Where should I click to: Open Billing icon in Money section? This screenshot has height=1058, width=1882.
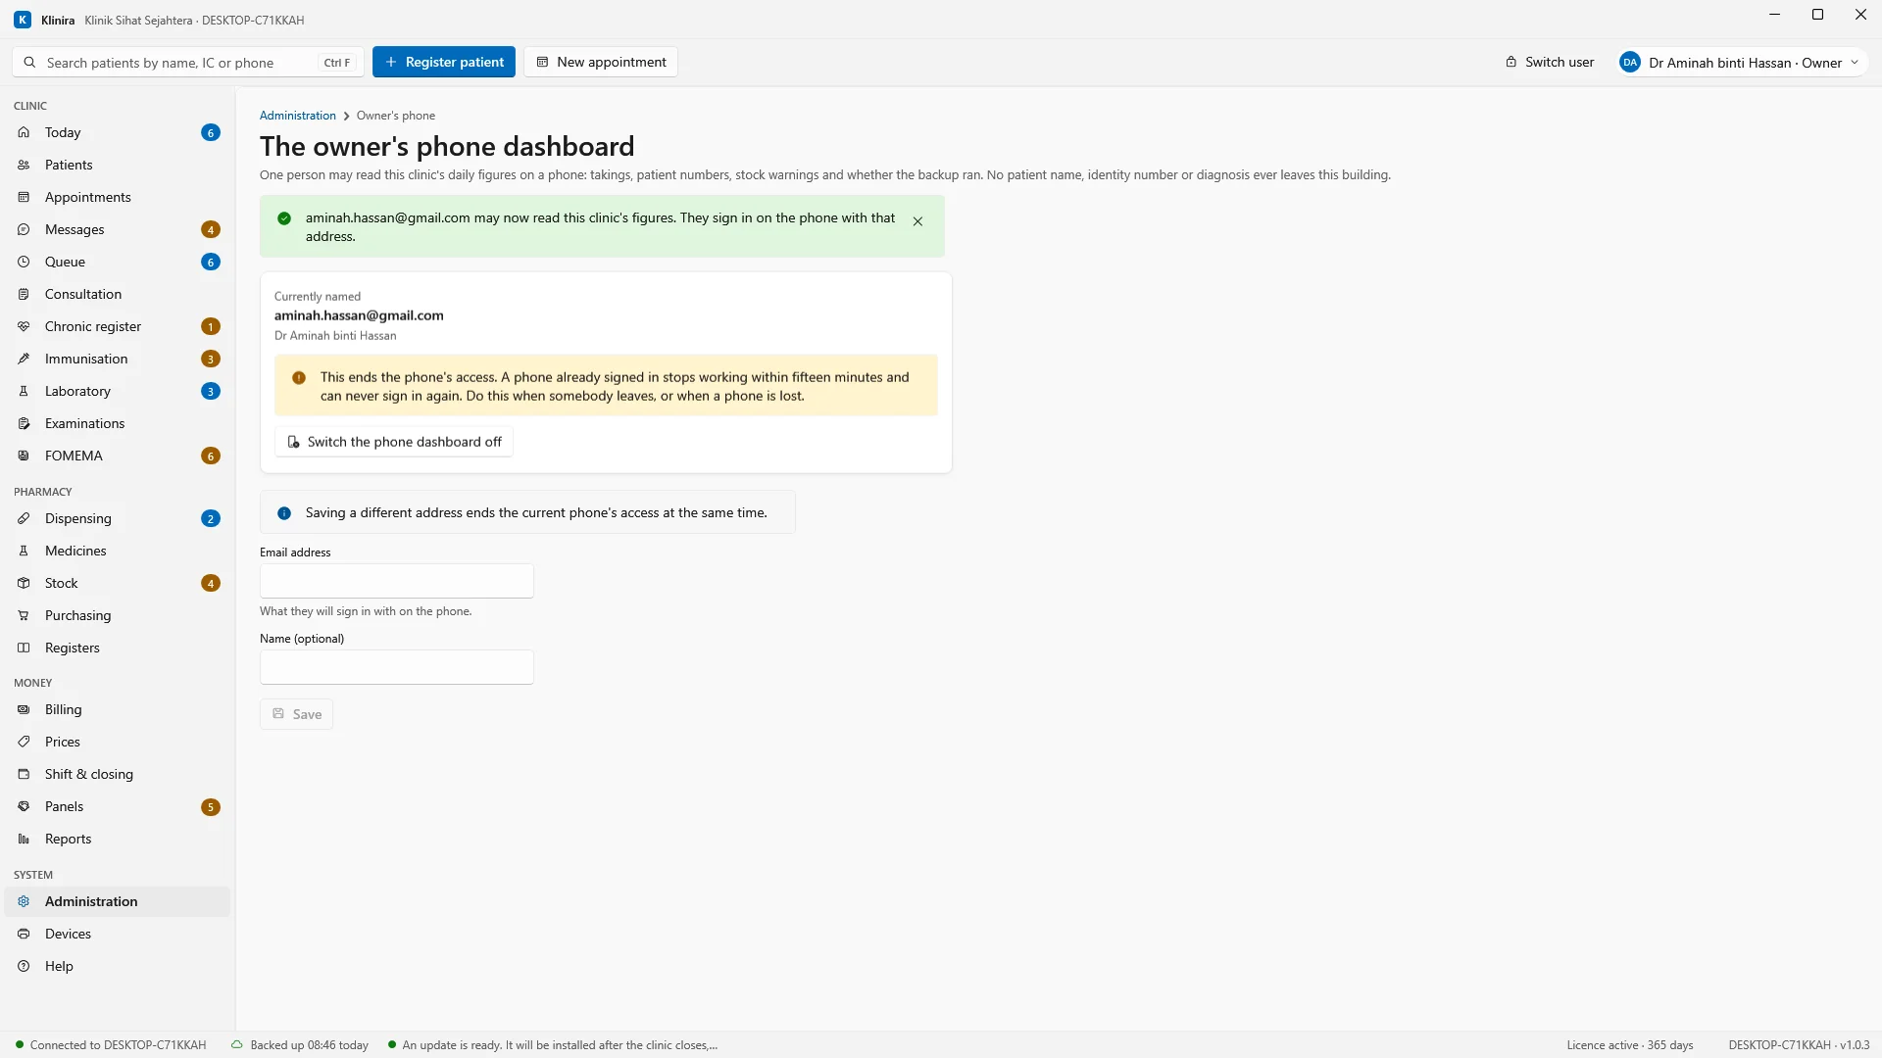click(x=24, y=709)
